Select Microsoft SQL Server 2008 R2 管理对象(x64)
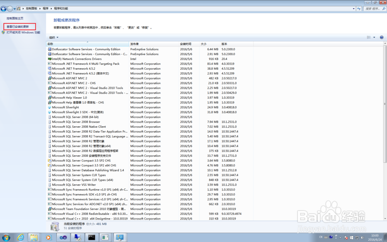This screenshot has height=242, width=387. (x=81, y=146)
